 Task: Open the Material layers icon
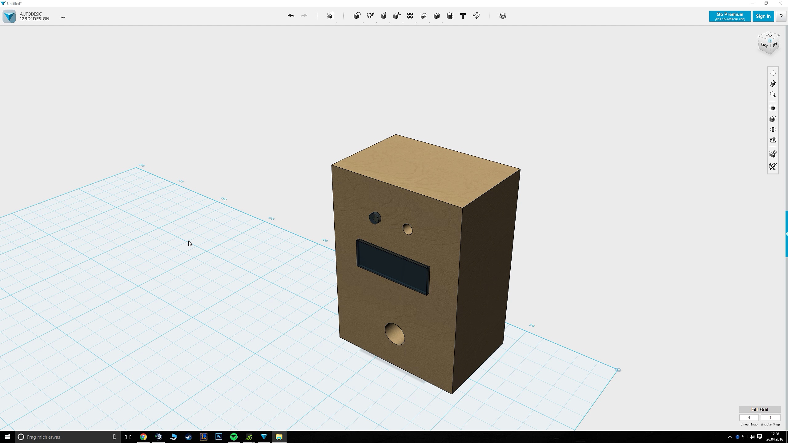point(503,16)
